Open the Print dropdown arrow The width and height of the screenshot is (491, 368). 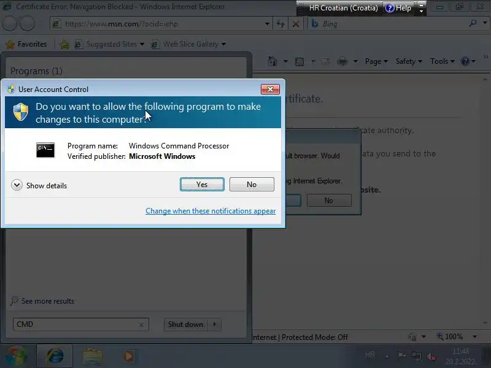tap(355, 61)
